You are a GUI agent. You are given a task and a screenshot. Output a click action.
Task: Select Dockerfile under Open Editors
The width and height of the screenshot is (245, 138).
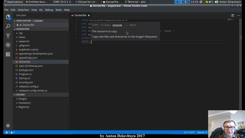(41, 25)
